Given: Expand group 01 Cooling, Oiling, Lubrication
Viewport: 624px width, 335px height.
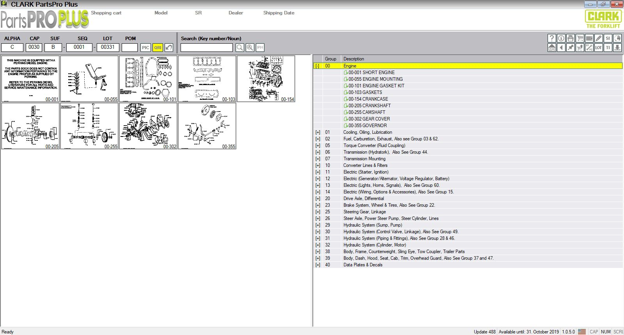Looking at the screenshot, I should pos(317,132).
